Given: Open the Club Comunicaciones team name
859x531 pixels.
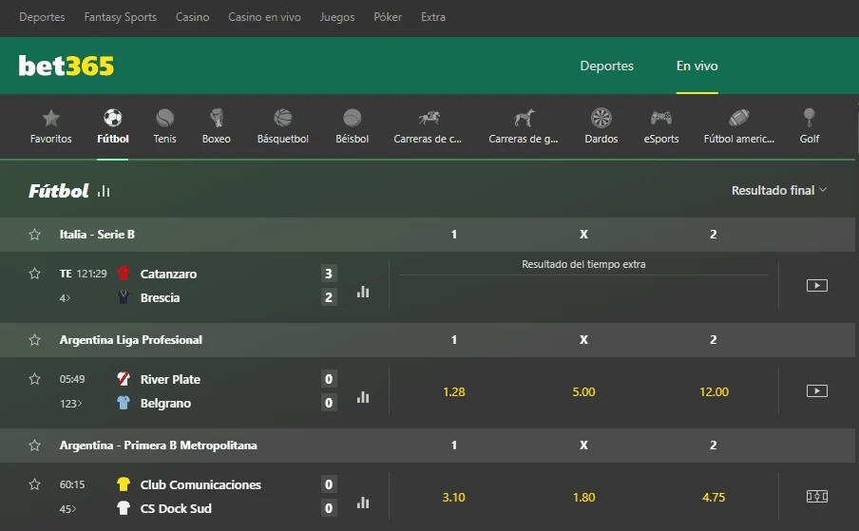Looking at the screenshot, I should [200, 485].
